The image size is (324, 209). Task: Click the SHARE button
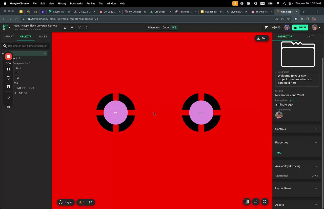pos(300,28)
